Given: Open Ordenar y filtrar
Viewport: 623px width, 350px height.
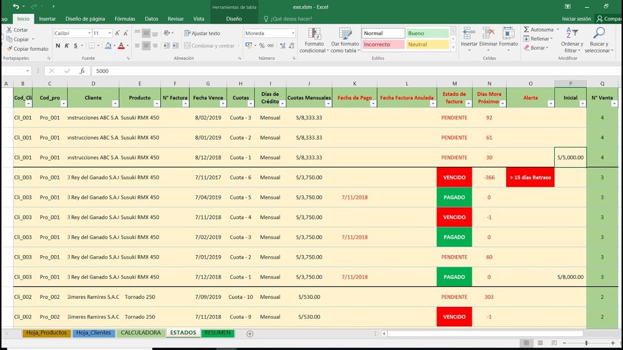Looking at the screenshot, I should 572,40.
